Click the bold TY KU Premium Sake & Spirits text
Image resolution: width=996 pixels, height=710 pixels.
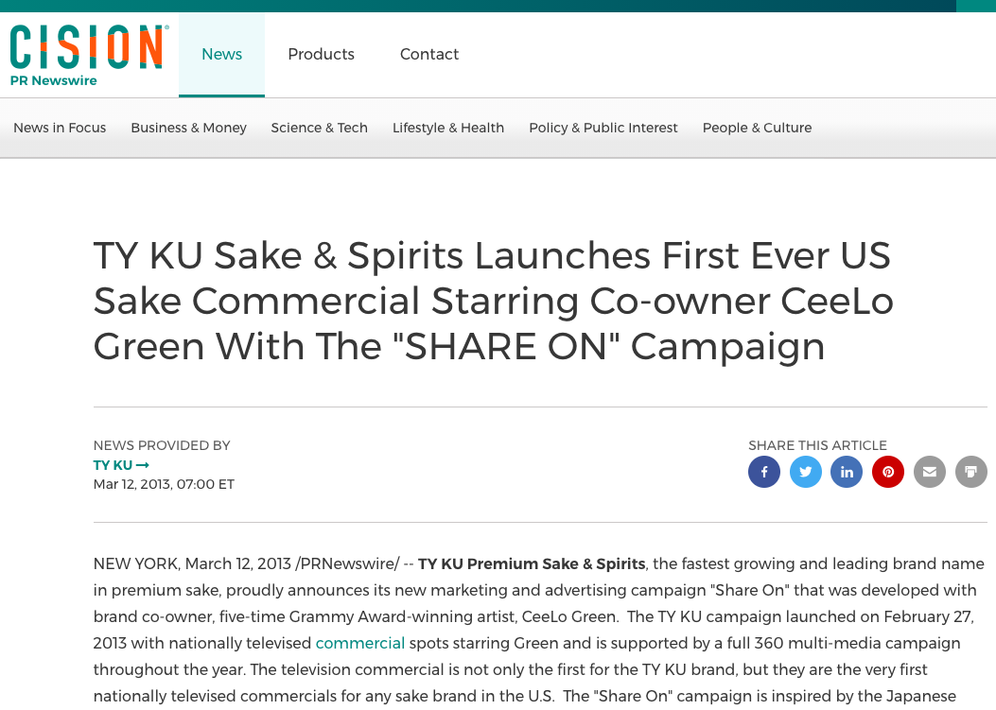(532, 564)
